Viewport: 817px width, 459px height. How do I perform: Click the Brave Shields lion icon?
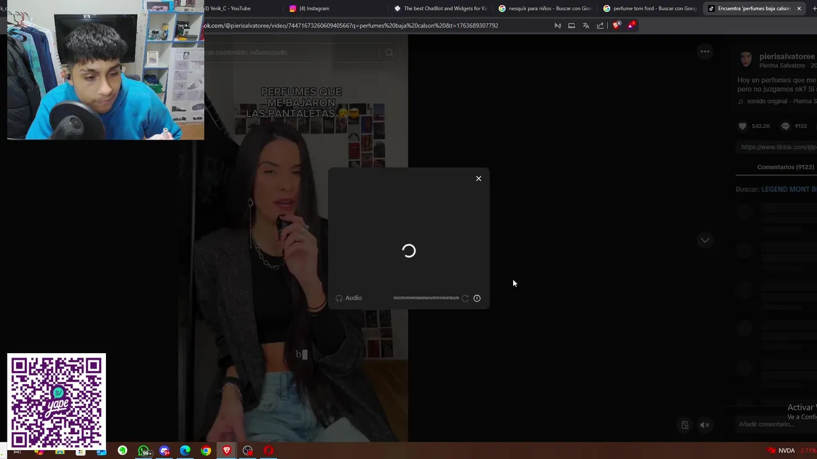[x=616, y=25]
